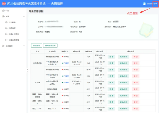Click the 2026-05-28 15:15:47 save time
The height and width of the screenshot is (113, 159).
coord(77,76)
